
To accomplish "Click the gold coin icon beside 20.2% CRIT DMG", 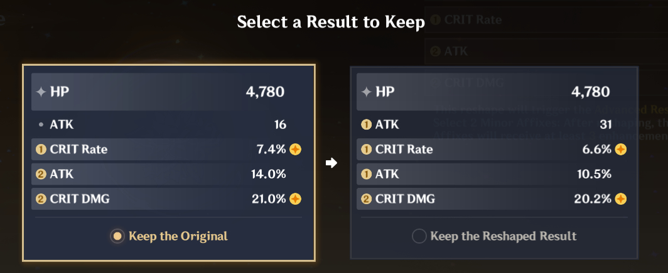I will [620, 199].
